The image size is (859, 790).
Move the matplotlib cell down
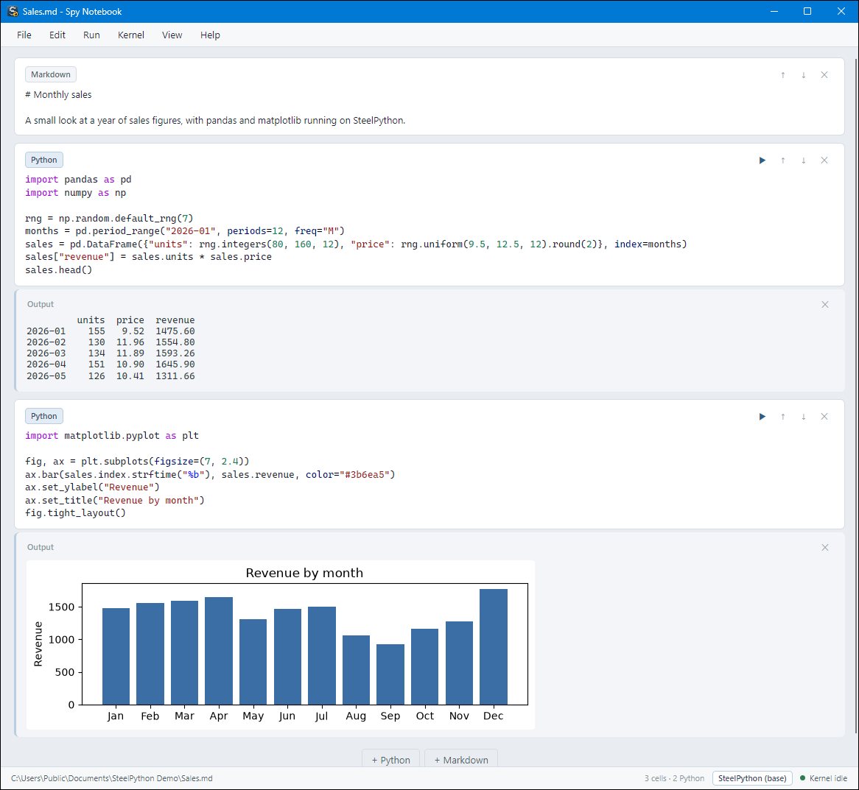(804, 417)
